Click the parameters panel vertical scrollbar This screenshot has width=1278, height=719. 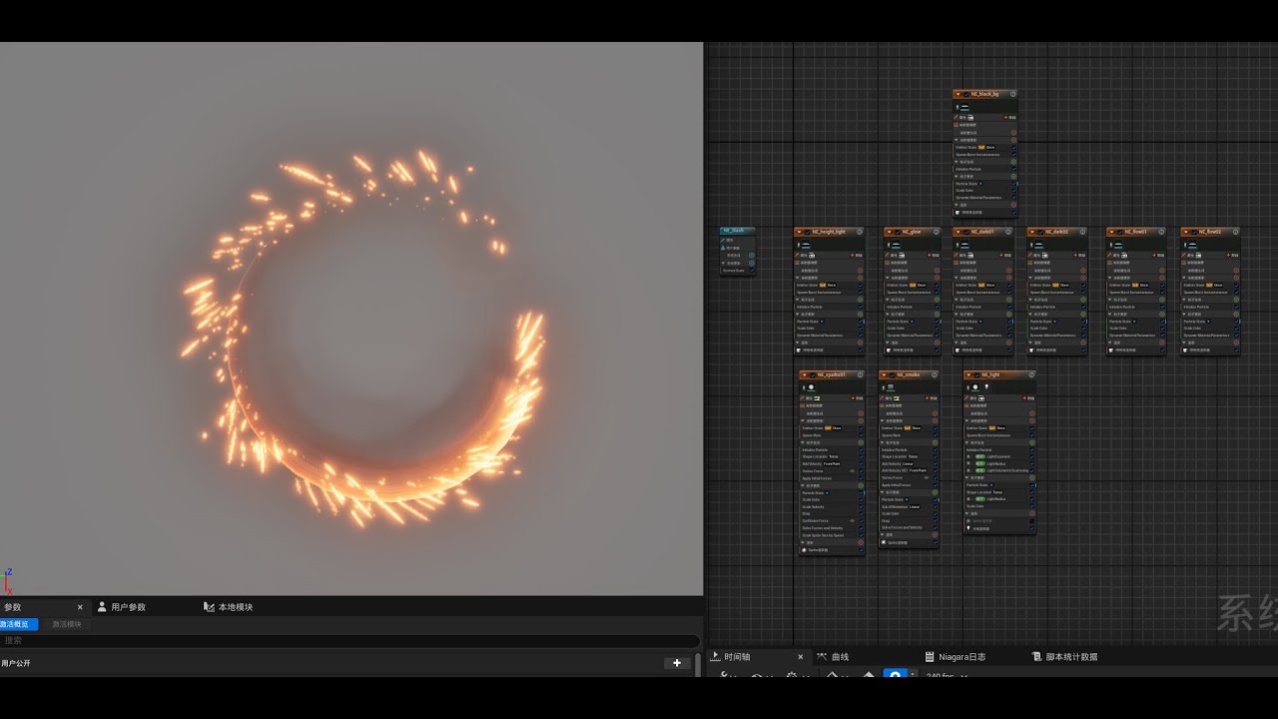click(698, 665)
